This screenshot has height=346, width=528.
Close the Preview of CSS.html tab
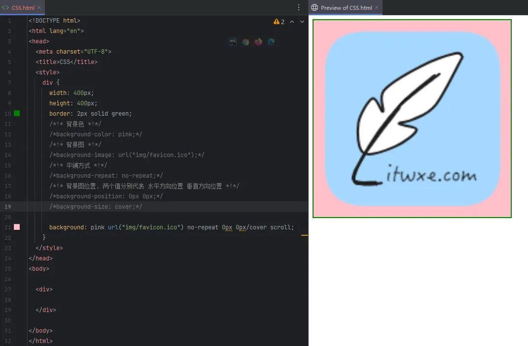(x=377, y=7)
